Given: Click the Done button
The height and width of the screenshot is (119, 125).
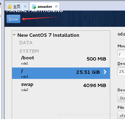Looking at the screenshot, I should pyautogui.click(x=13, y=19).
